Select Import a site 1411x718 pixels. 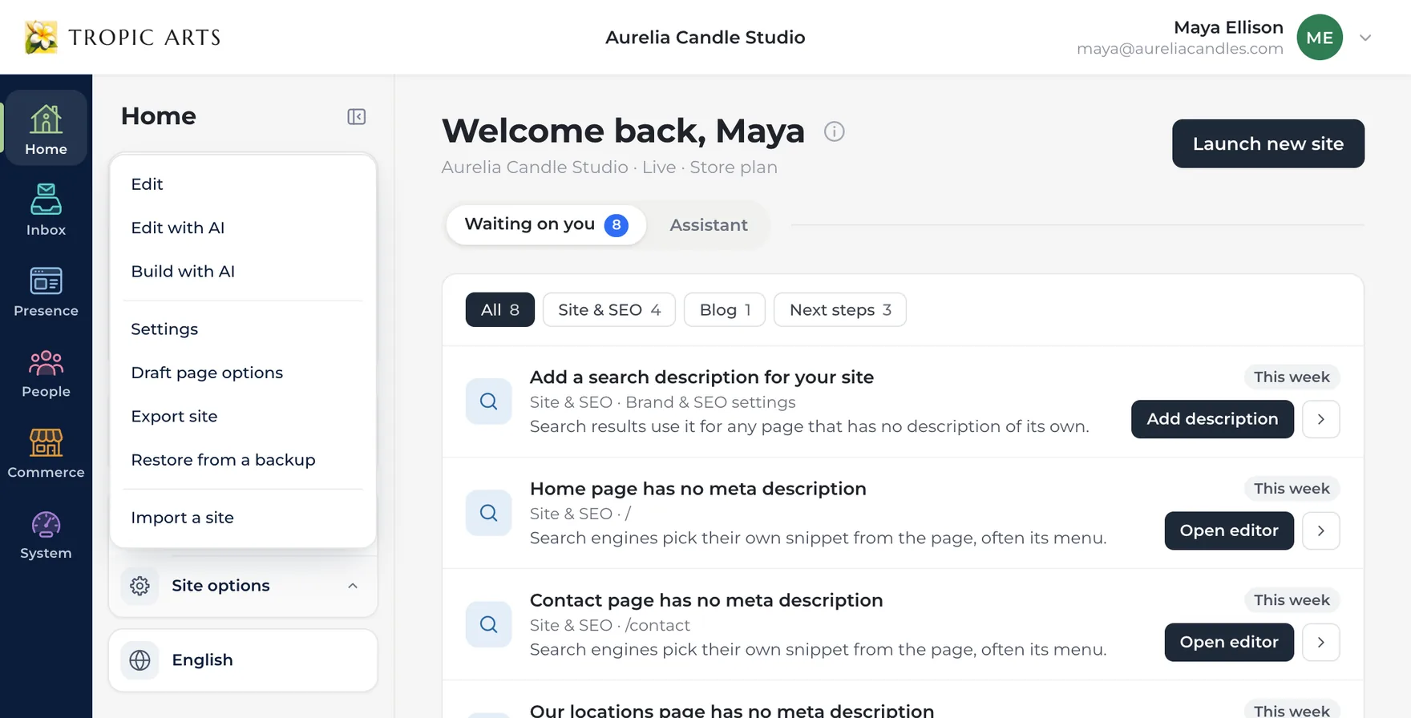tap(243, 518)
